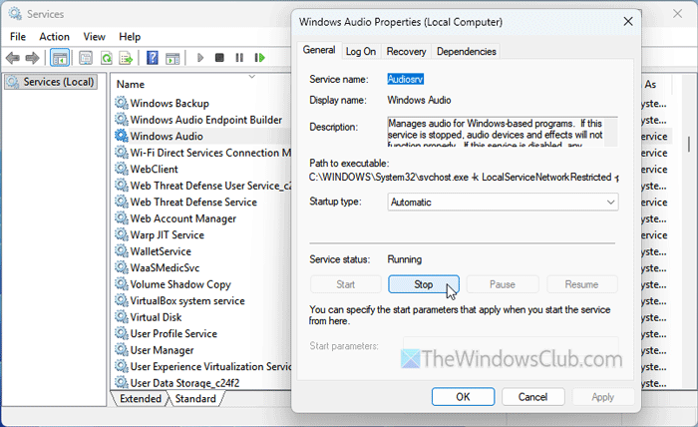Click the Resume button in the dialog

(581, 284)
